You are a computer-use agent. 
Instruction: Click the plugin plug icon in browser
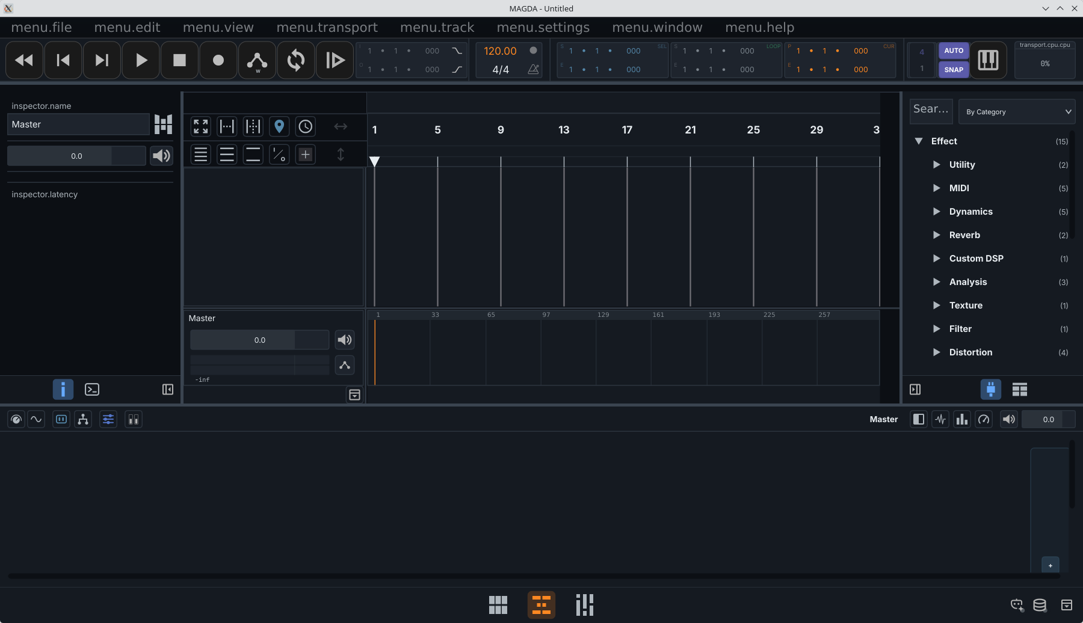[991, 390]
